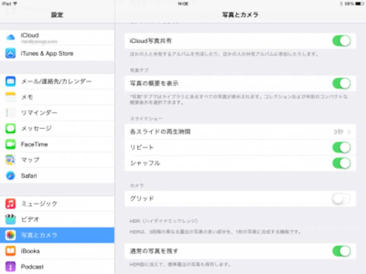Turn off iCloud写真共有 switch
The width and height of the screenshot is (366, 274).
(341, 41)
